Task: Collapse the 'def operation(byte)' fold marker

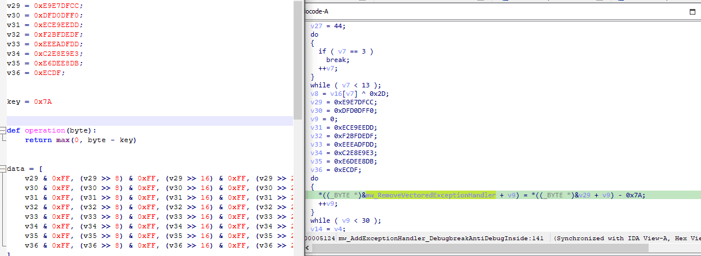Action: point(3,130)
